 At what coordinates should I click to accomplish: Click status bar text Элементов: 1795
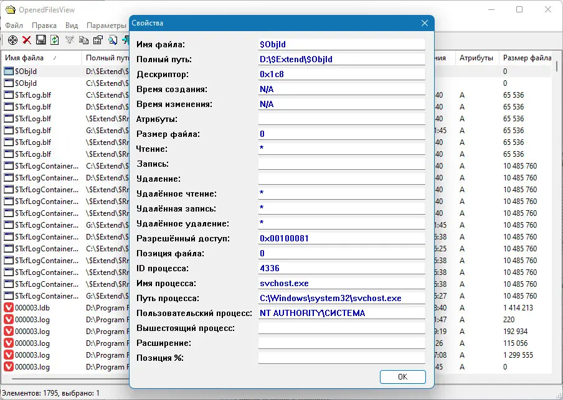(x=30, y=393)
